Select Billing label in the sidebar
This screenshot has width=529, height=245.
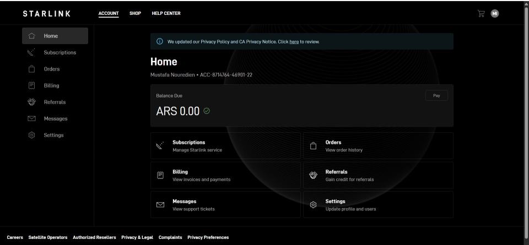click(51, 85)
